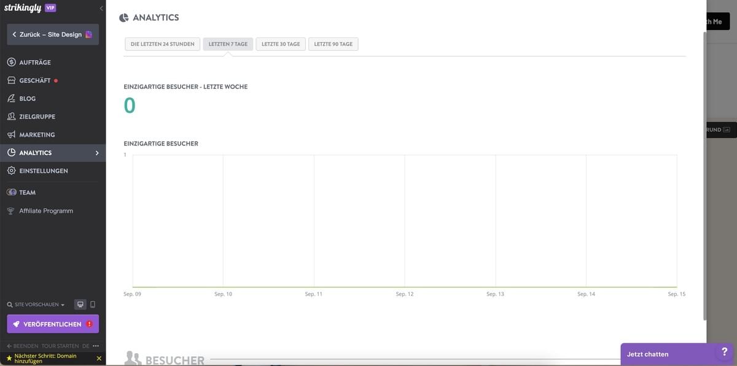737x366 pixels.
Task: Click the question mark on the chat widget
Action: click(x=723, y=353)
